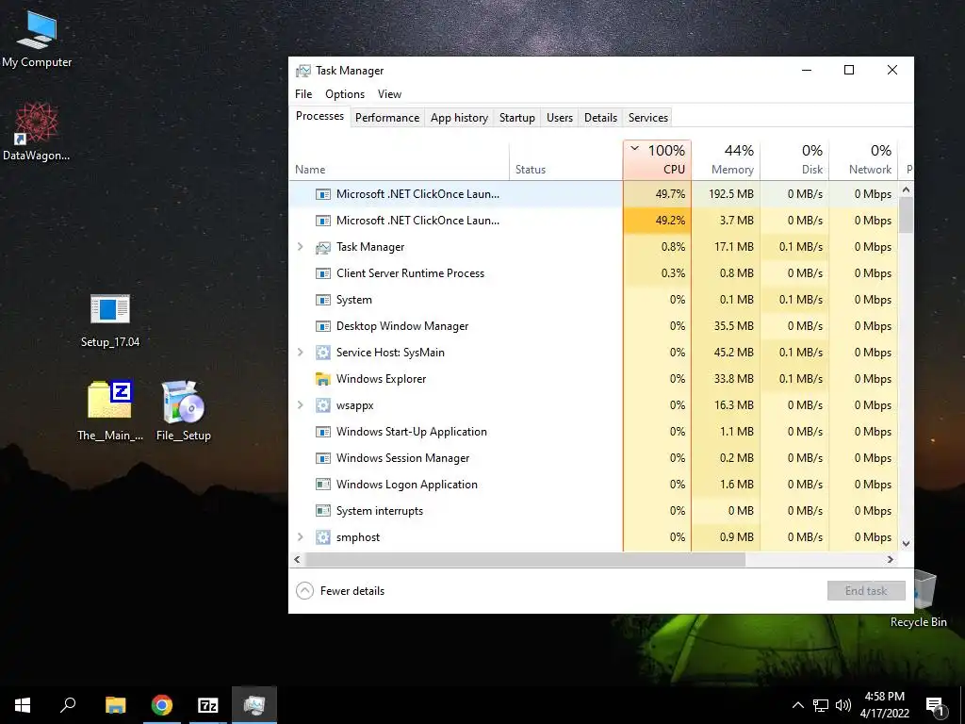Expand the smphost process group
This screenshot has height=724, width=965.
[301, 536]
